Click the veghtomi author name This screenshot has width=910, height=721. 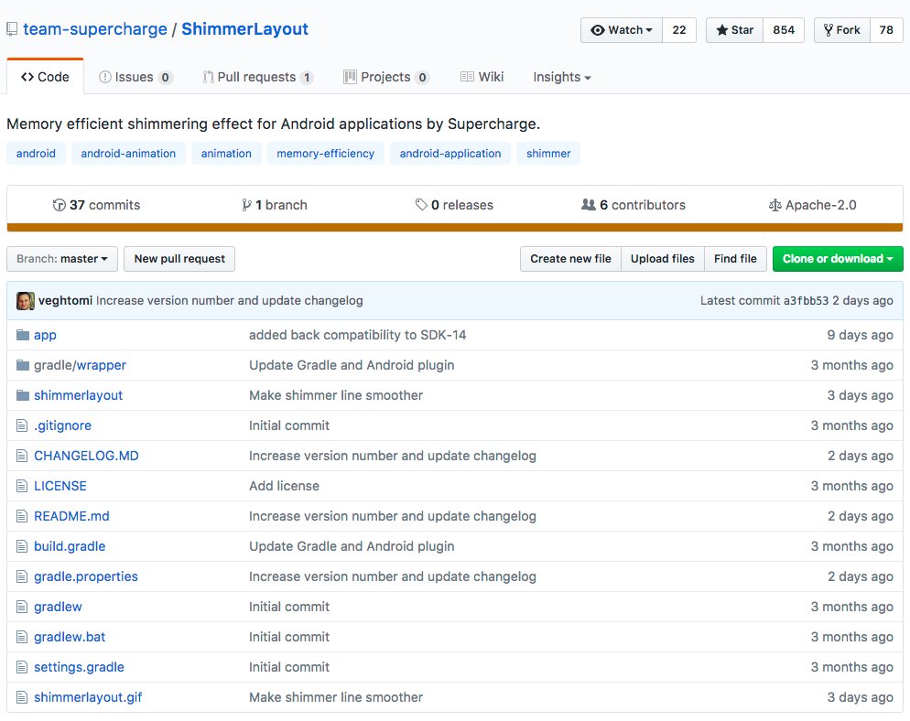point(66,300)
